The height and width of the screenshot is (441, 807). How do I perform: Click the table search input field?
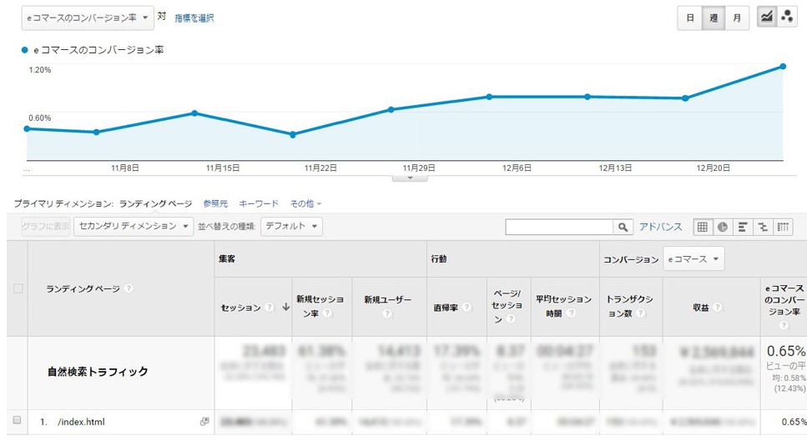pos(559,227)
